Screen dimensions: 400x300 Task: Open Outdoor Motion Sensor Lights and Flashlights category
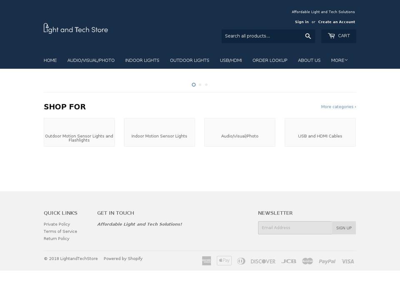click(79, 132)
